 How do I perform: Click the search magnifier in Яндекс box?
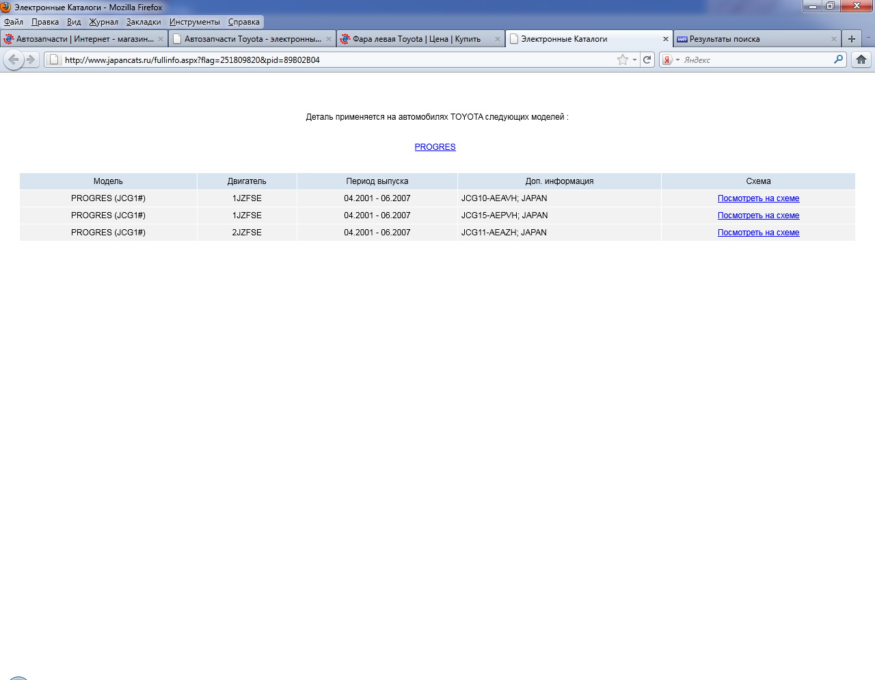(838, 60)
